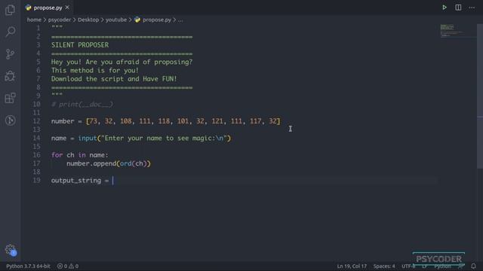The image size is (483, 271).
Task: Open the GitLens icon below Extensions
Action: (x=10, y=120)
